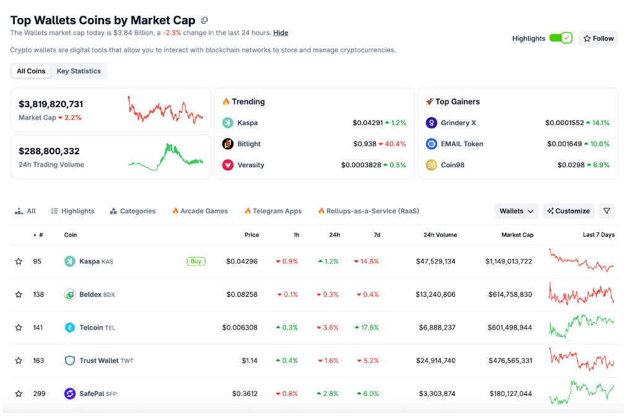Toggle the Highlights switch off
This screenshot has height=420, width=624.
[x=561, y=38]
